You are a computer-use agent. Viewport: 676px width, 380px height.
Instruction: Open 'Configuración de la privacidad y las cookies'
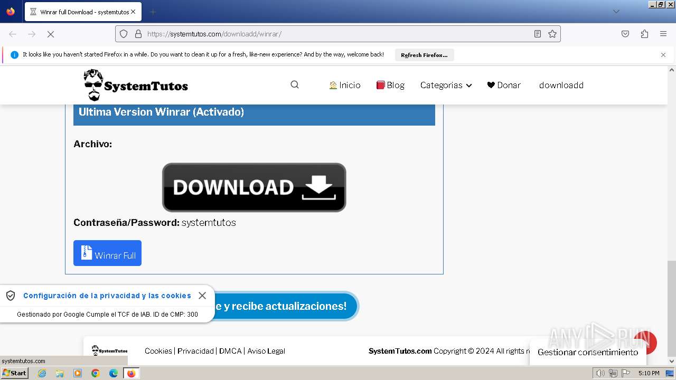coord(107,296)
